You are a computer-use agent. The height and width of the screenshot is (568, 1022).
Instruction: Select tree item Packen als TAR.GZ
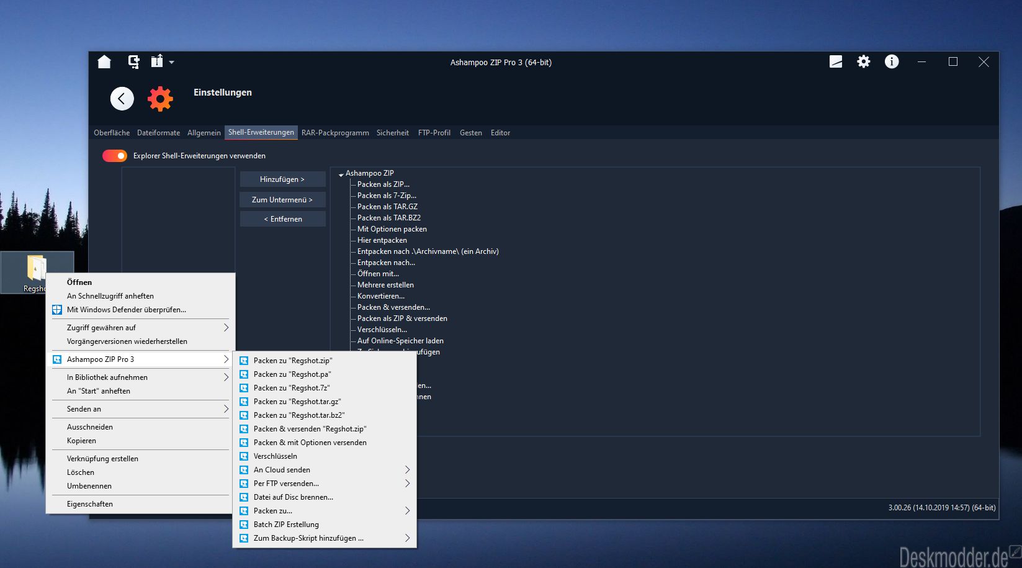click(387, 207)
